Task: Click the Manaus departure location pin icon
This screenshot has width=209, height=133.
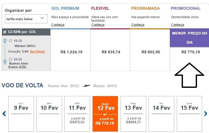Action: tap(5, 41)
